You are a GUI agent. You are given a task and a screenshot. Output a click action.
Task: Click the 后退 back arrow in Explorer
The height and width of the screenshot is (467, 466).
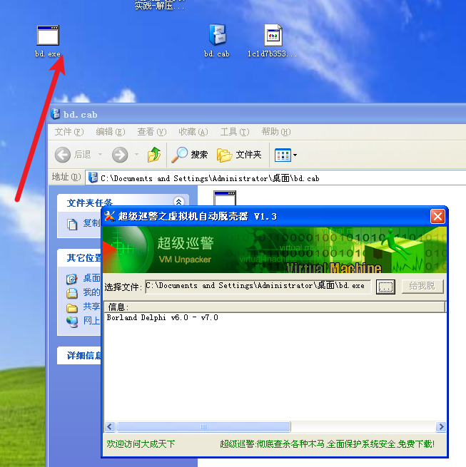tap(73, 155)
